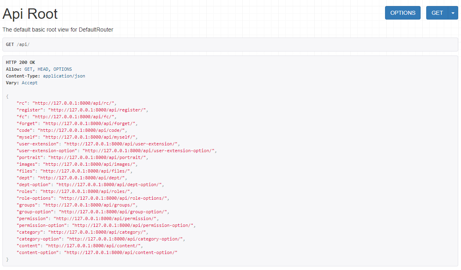
Task: Click the OPTIONS button
Action: click(402, 13)
